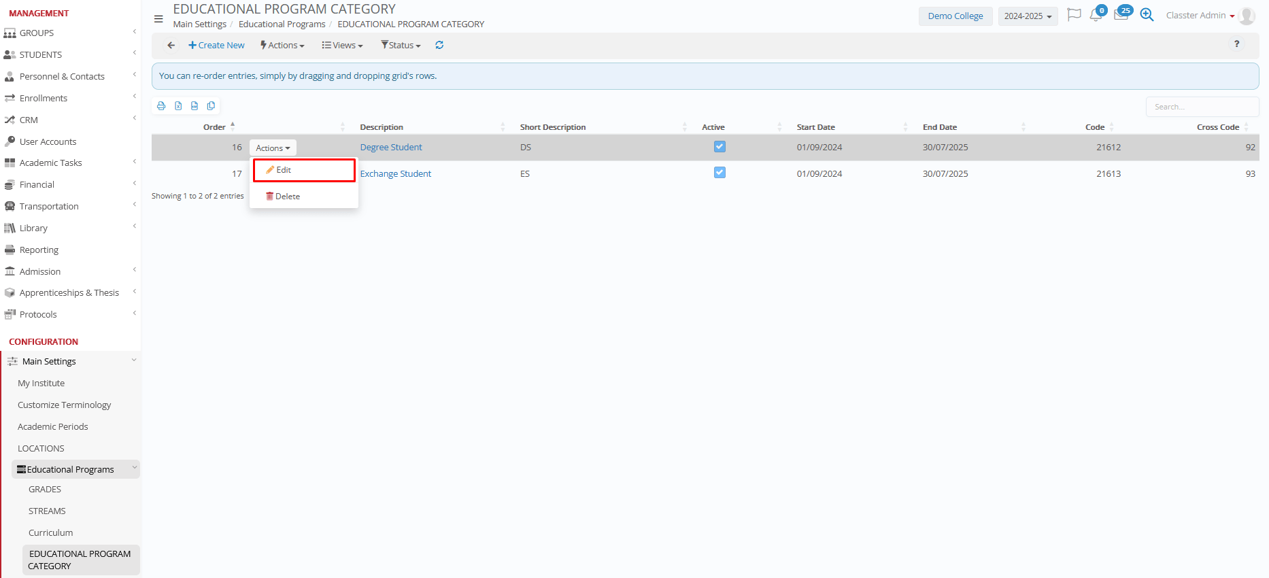
Task: Toggle Active checkbox for Exchange Student
Action: click(x=720, y=173)
